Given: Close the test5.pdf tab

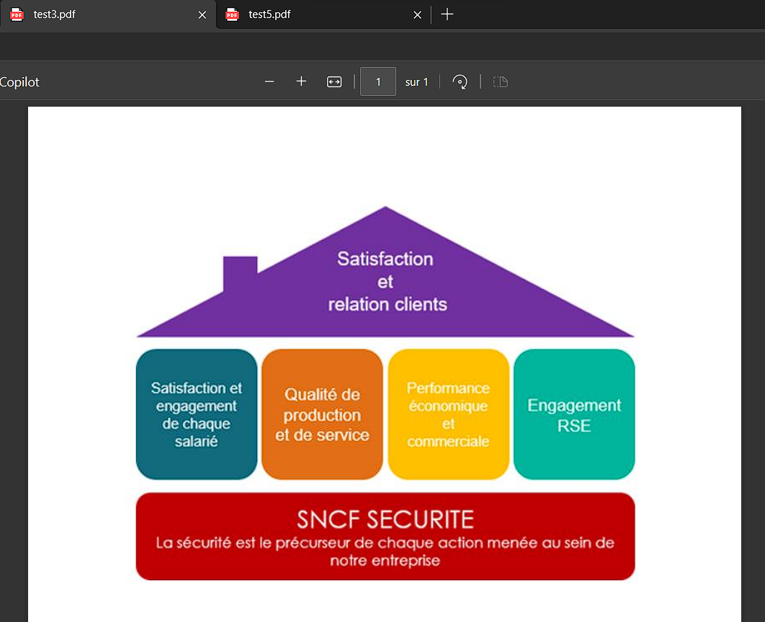Looking at the screenshot, I should pyautogui.click(x=417, y=14).
